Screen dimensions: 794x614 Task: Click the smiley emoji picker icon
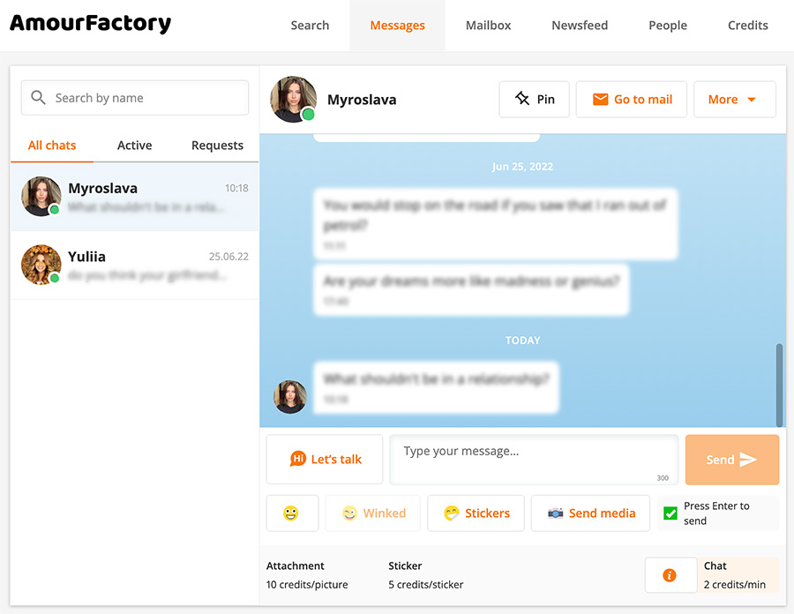click(x=292, y=513)
